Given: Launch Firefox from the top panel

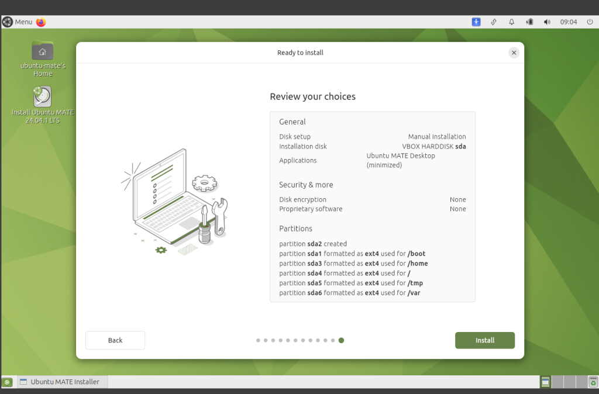Looking at the screenshot, I should (x=41, y=22).
